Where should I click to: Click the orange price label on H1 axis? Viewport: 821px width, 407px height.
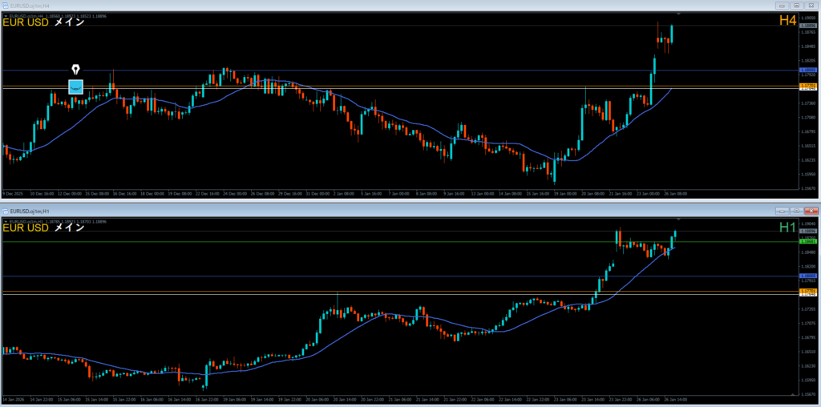[x=807, y=290]
